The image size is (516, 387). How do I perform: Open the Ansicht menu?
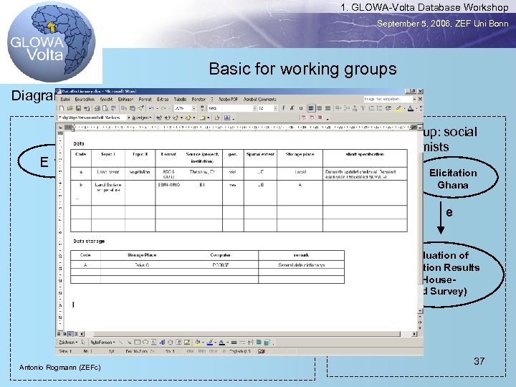click(106, 99)
